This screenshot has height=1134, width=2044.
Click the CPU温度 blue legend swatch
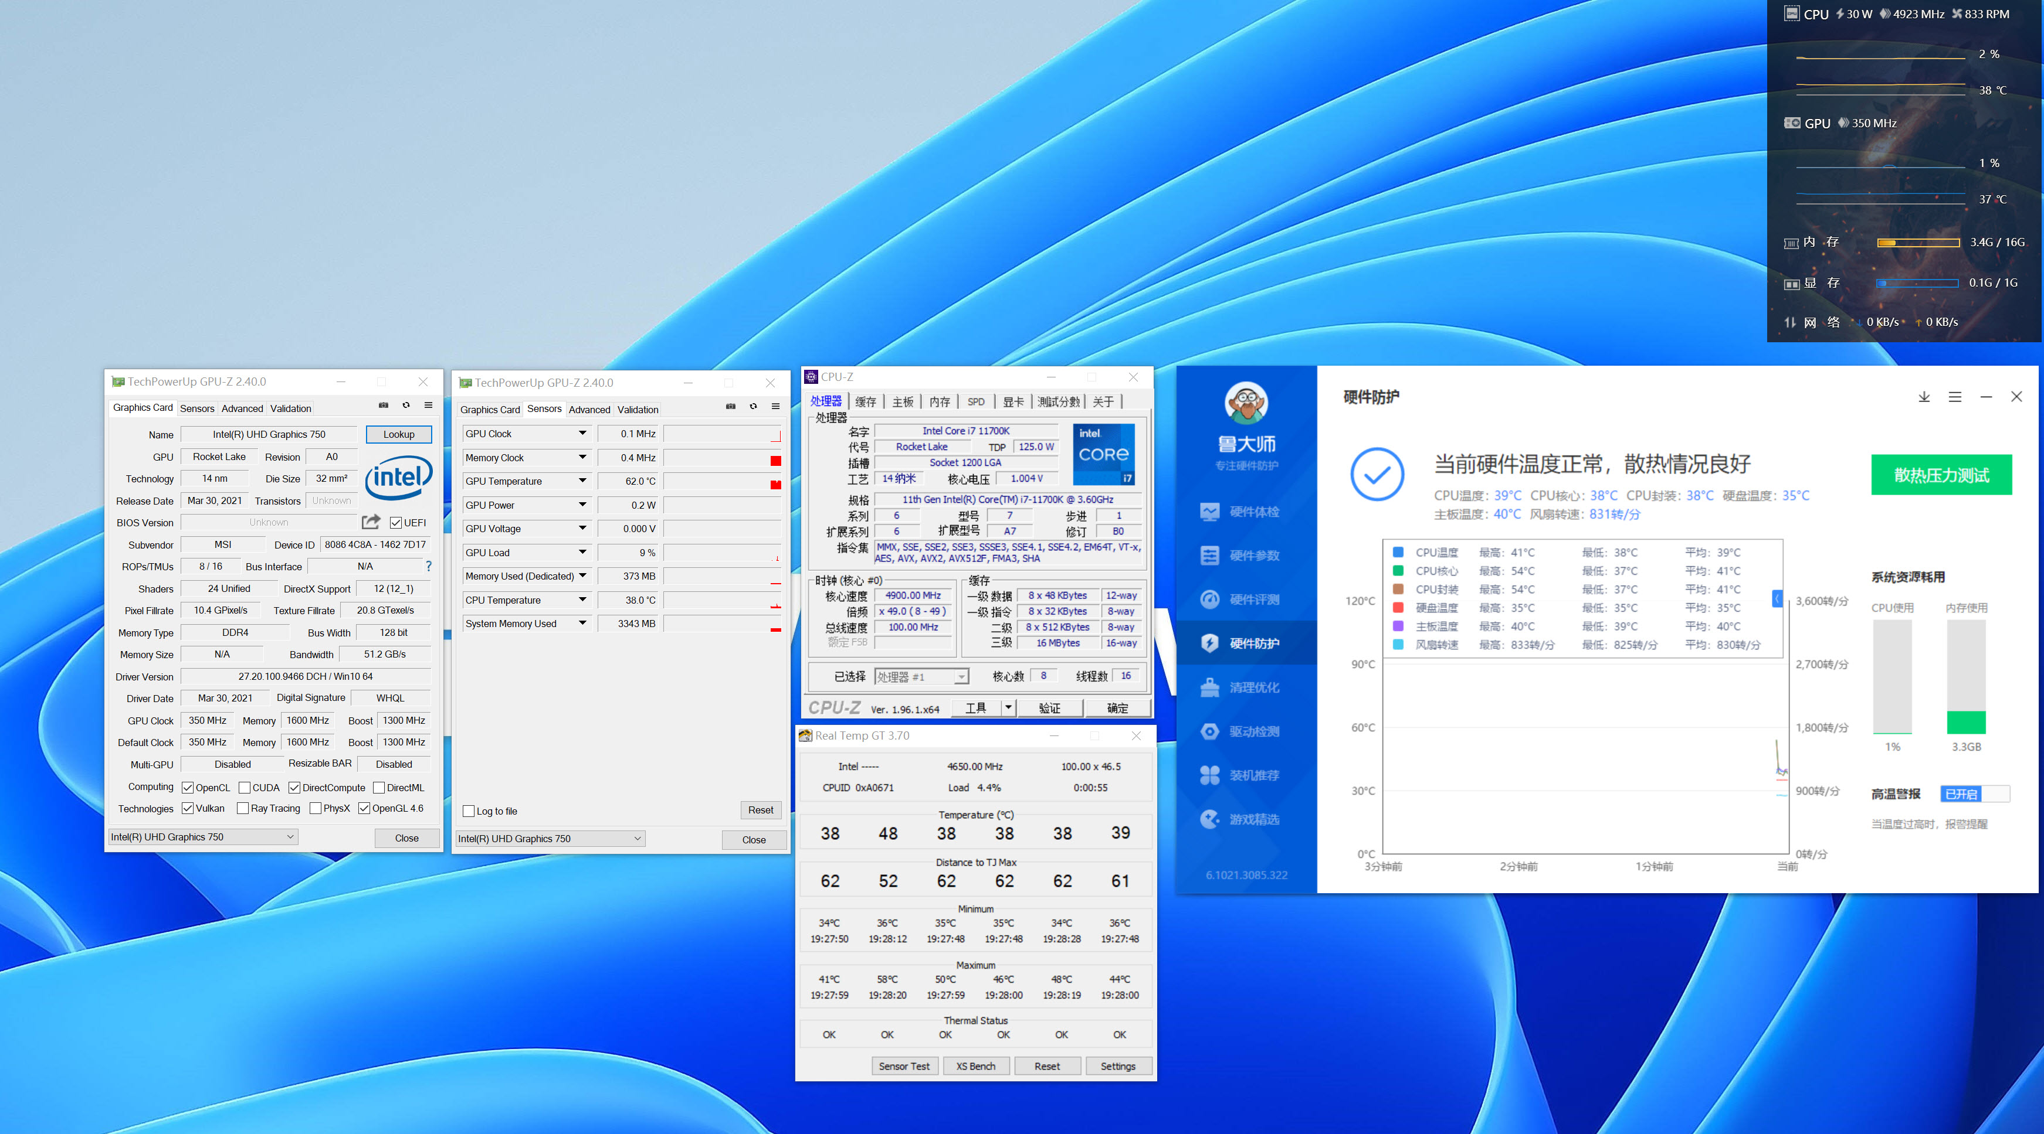pos(1398,552)
